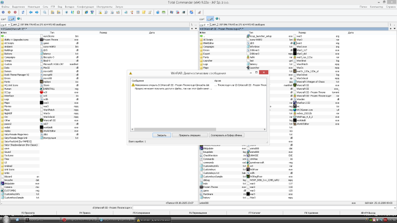This screenshot has height=223, width=397.
Task: Open the Навигация menu
Action: (x=34, y=7)
